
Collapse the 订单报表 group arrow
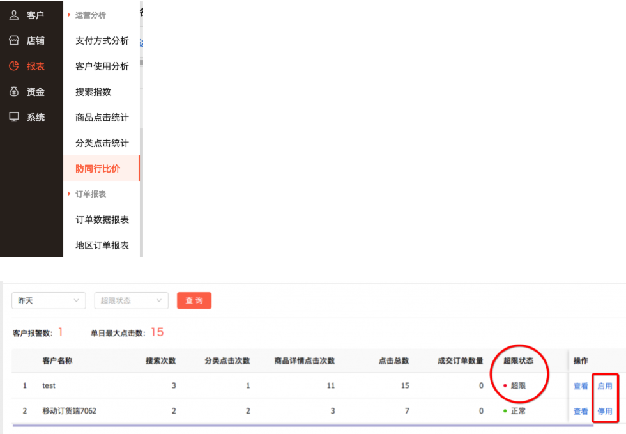coord(69,194)
